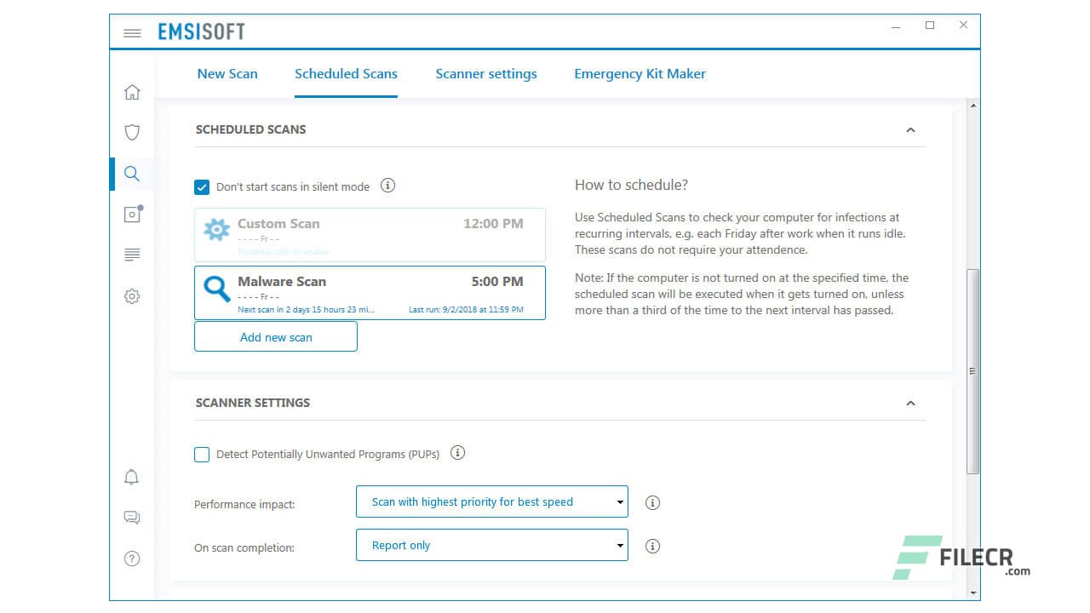
Task: Open the Emergency Kit Maker tab
Action: [640, 74]
